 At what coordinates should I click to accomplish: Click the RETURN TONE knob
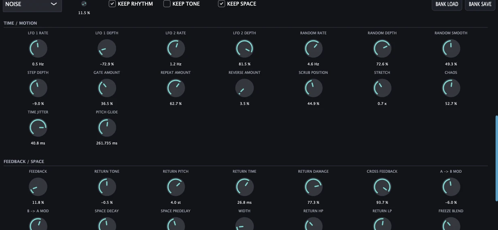[x=107, y=187]
